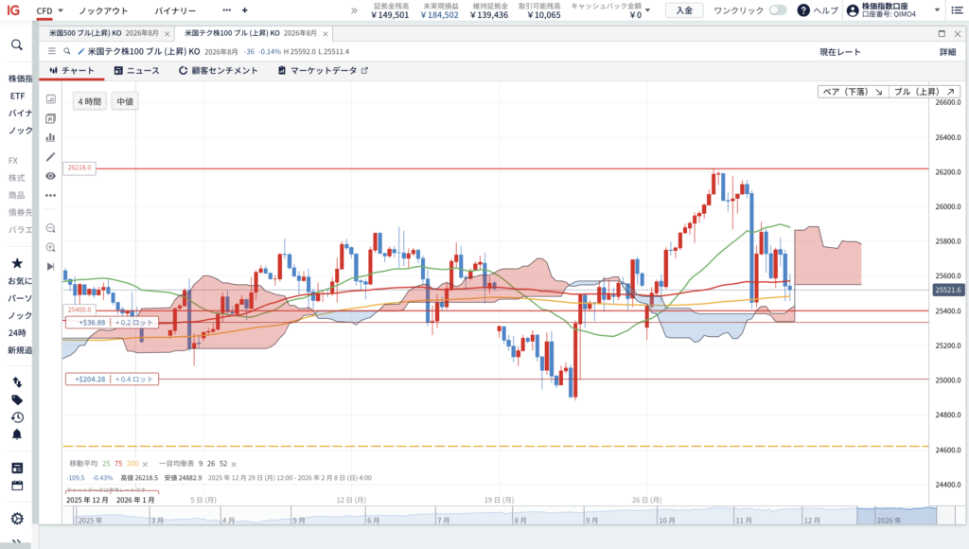Click the search magnifier in left sidebar

(17, 44)
